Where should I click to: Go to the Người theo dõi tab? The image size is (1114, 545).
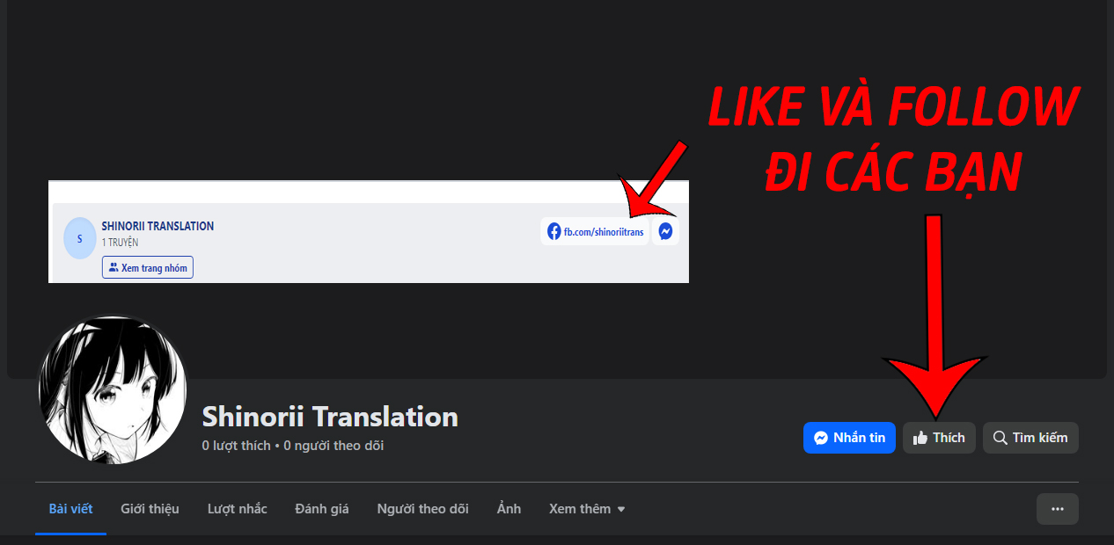tap(422, 509)
